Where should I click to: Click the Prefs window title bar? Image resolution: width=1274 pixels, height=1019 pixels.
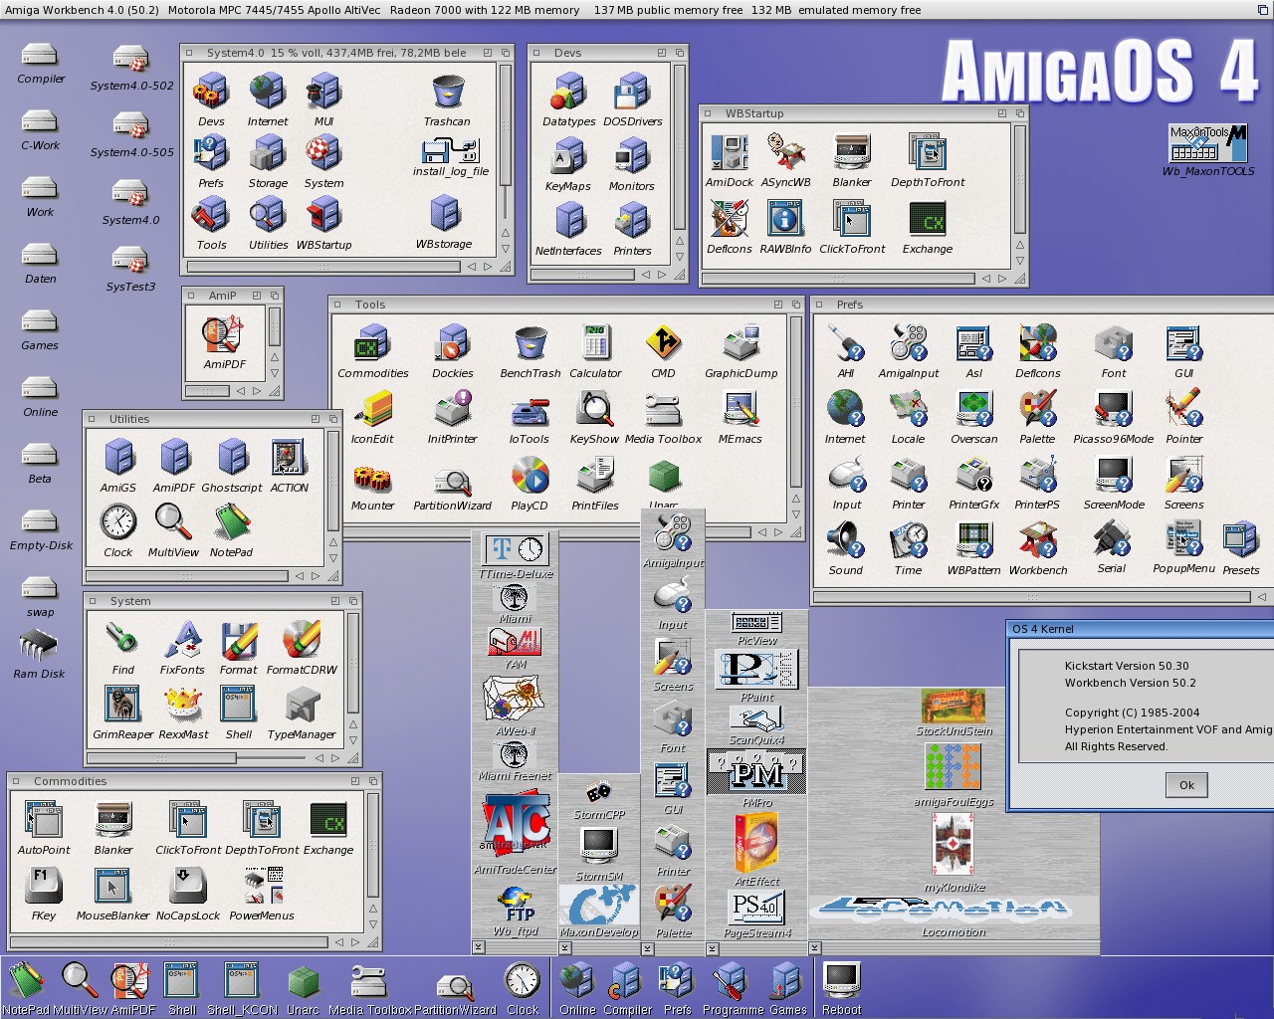pyautogui.click(x=1043, y=305)
